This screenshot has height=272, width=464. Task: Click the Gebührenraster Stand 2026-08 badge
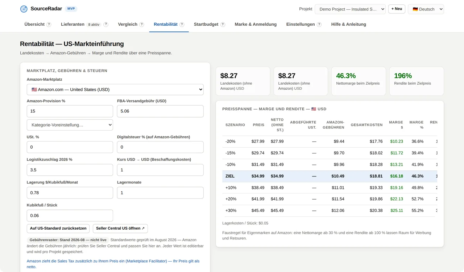click(x=68, y=240)
